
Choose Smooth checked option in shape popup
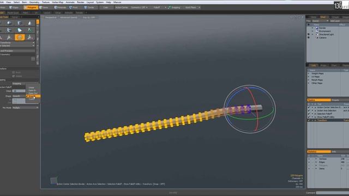pos(33,96)
